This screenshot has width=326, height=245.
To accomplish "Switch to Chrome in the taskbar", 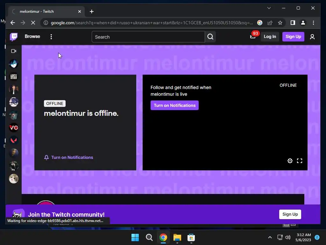I will click(163, 237).
